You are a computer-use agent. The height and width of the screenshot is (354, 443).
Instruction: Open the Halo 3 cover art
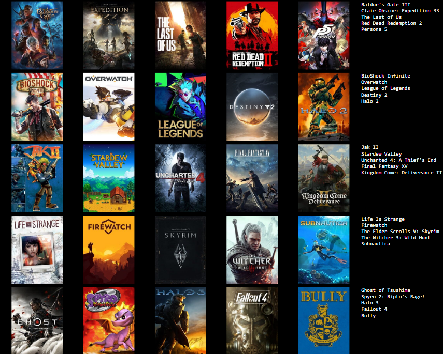pyautogui.click(x=180, y=321)
